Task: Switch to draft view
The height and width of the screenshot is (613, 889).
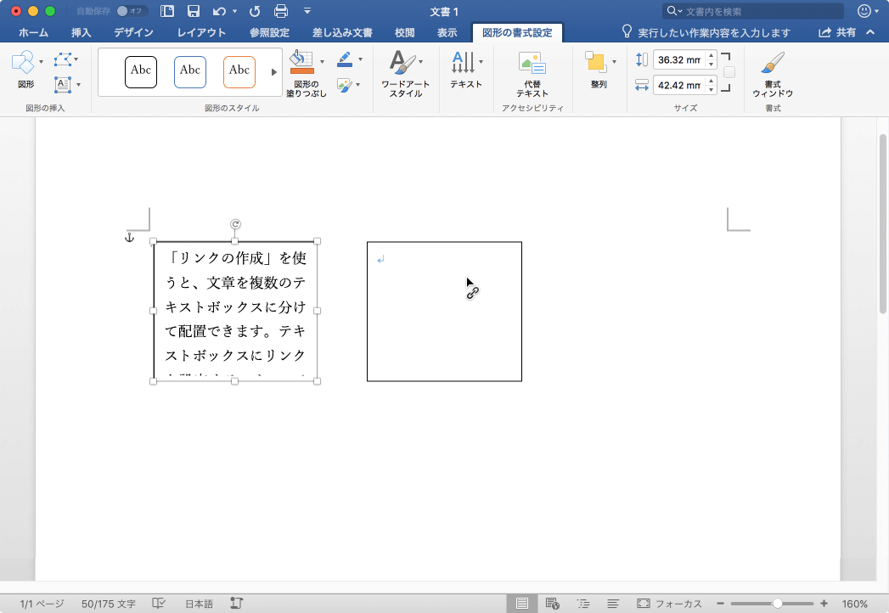Action: 613,604
